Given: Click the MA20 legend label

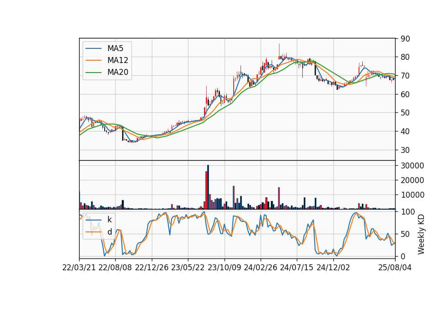Looking at the screenshot, I should [x=118, y=72].
